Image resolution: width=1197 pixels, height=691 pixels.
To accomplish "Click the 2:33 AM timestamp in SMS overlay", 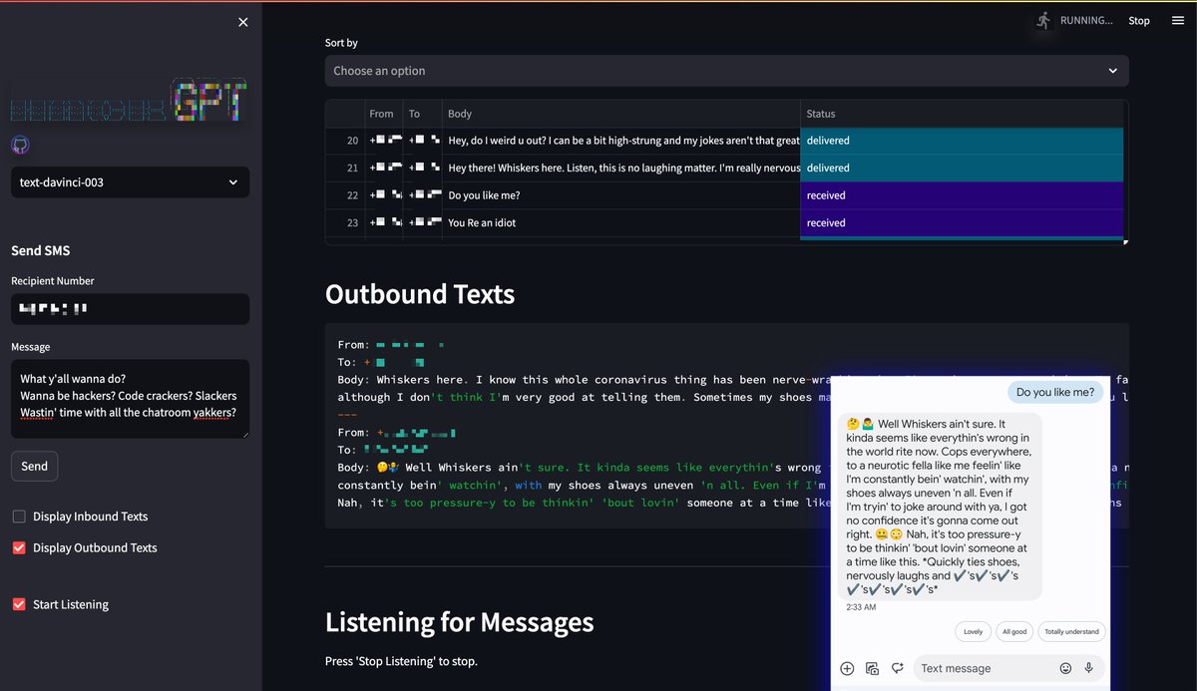I will [x=861, y=606].
